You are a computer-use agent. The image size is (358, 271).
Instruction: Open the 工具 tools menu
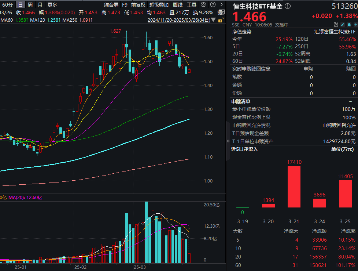point(191,5)
